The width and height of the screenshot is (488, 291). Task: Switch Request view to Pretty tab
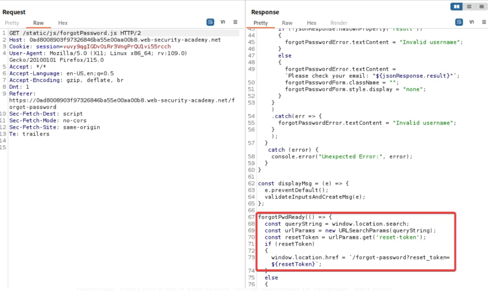pyautogui.click(x=12, y=23)
